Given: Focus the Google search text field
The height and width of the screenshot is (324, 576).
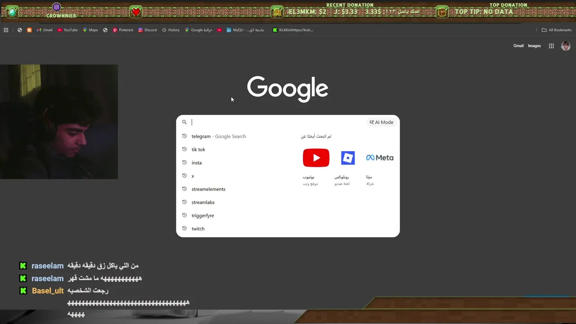Looking at the screenshot, I should click(x=278, y=122).
